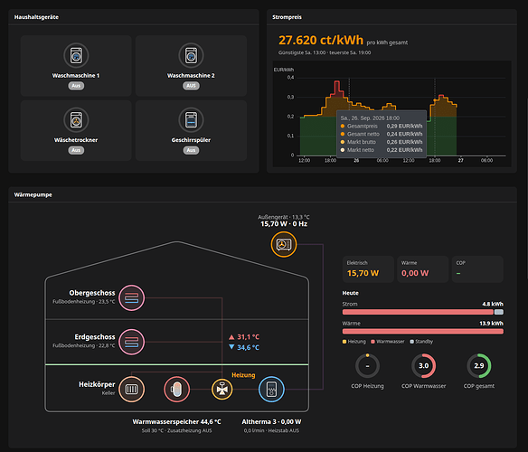Click the COP gesamt gauge showing 2.9
The height and width of the screenshot is (452, 528).
click(x=479, y=366)
